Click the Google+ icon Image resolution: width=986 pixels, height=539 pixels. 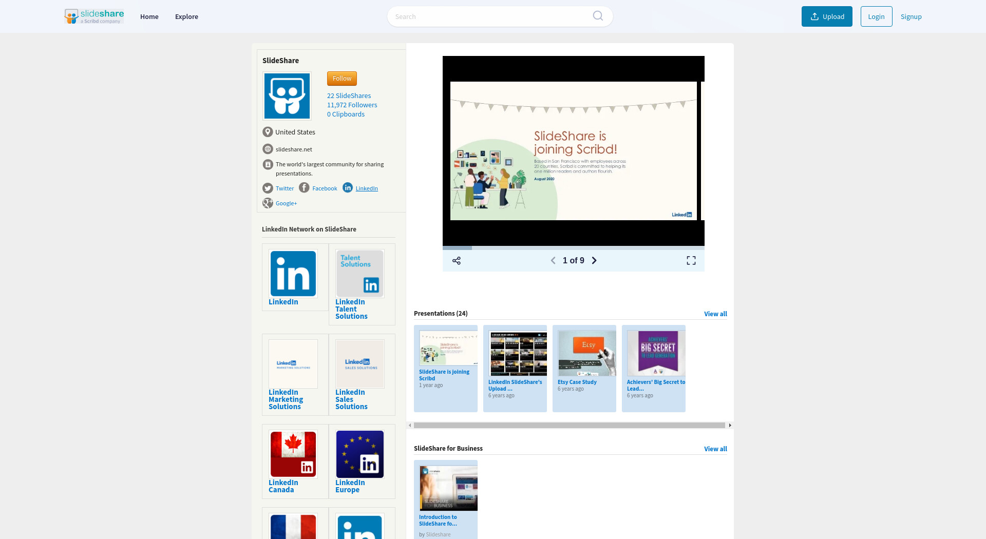(268, 203)
